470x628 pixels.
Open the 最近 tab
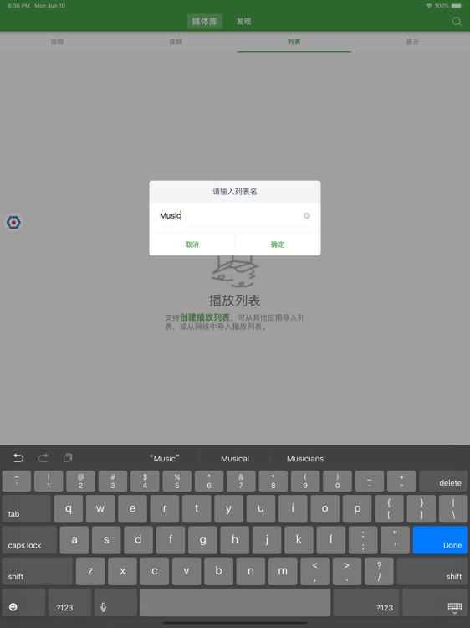pos(412,42)
